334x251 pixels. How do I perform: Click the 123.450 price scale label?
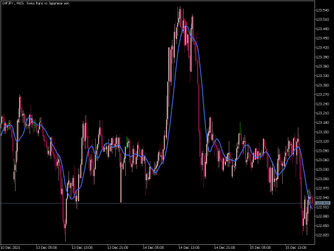click(322, 38)
